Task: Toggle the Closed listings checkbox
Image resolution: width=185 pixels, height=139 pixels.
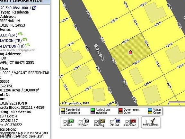Action: 112,122
